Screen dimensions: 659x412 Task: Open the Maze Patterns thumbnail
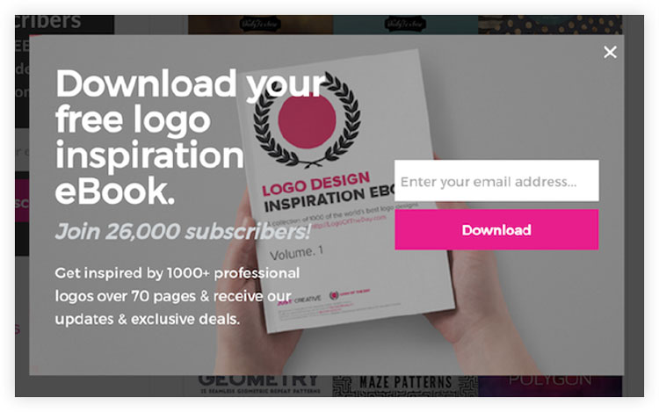pos(405,386)
